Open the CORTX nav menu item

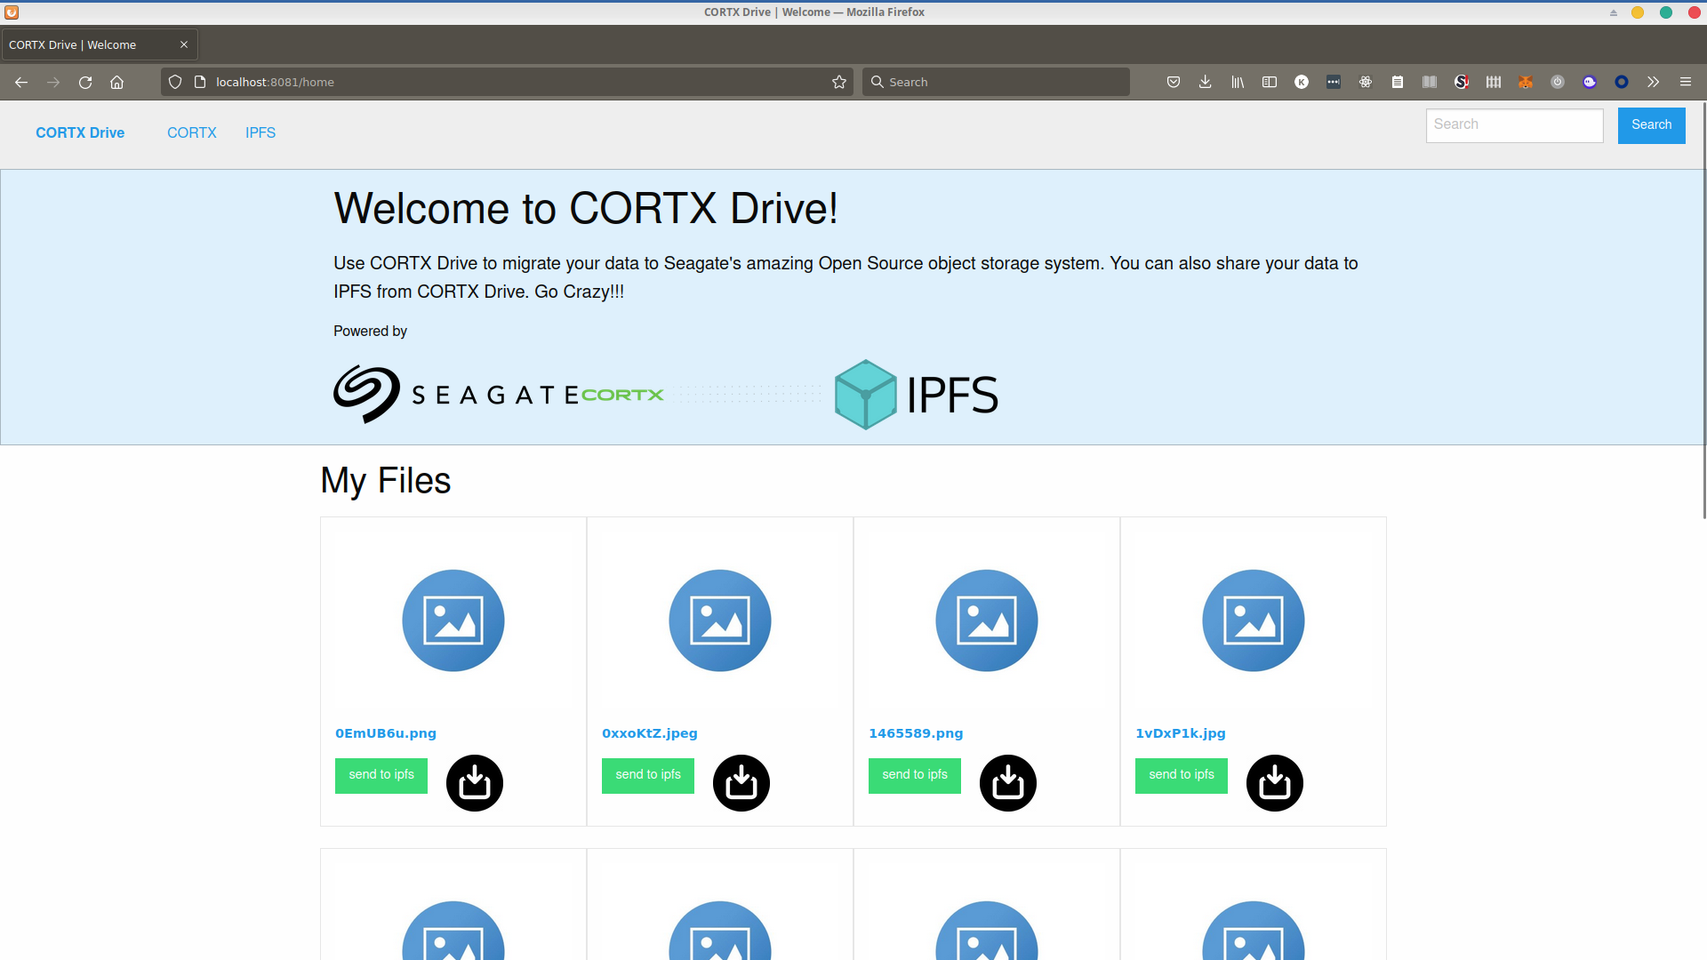point(191,132)
